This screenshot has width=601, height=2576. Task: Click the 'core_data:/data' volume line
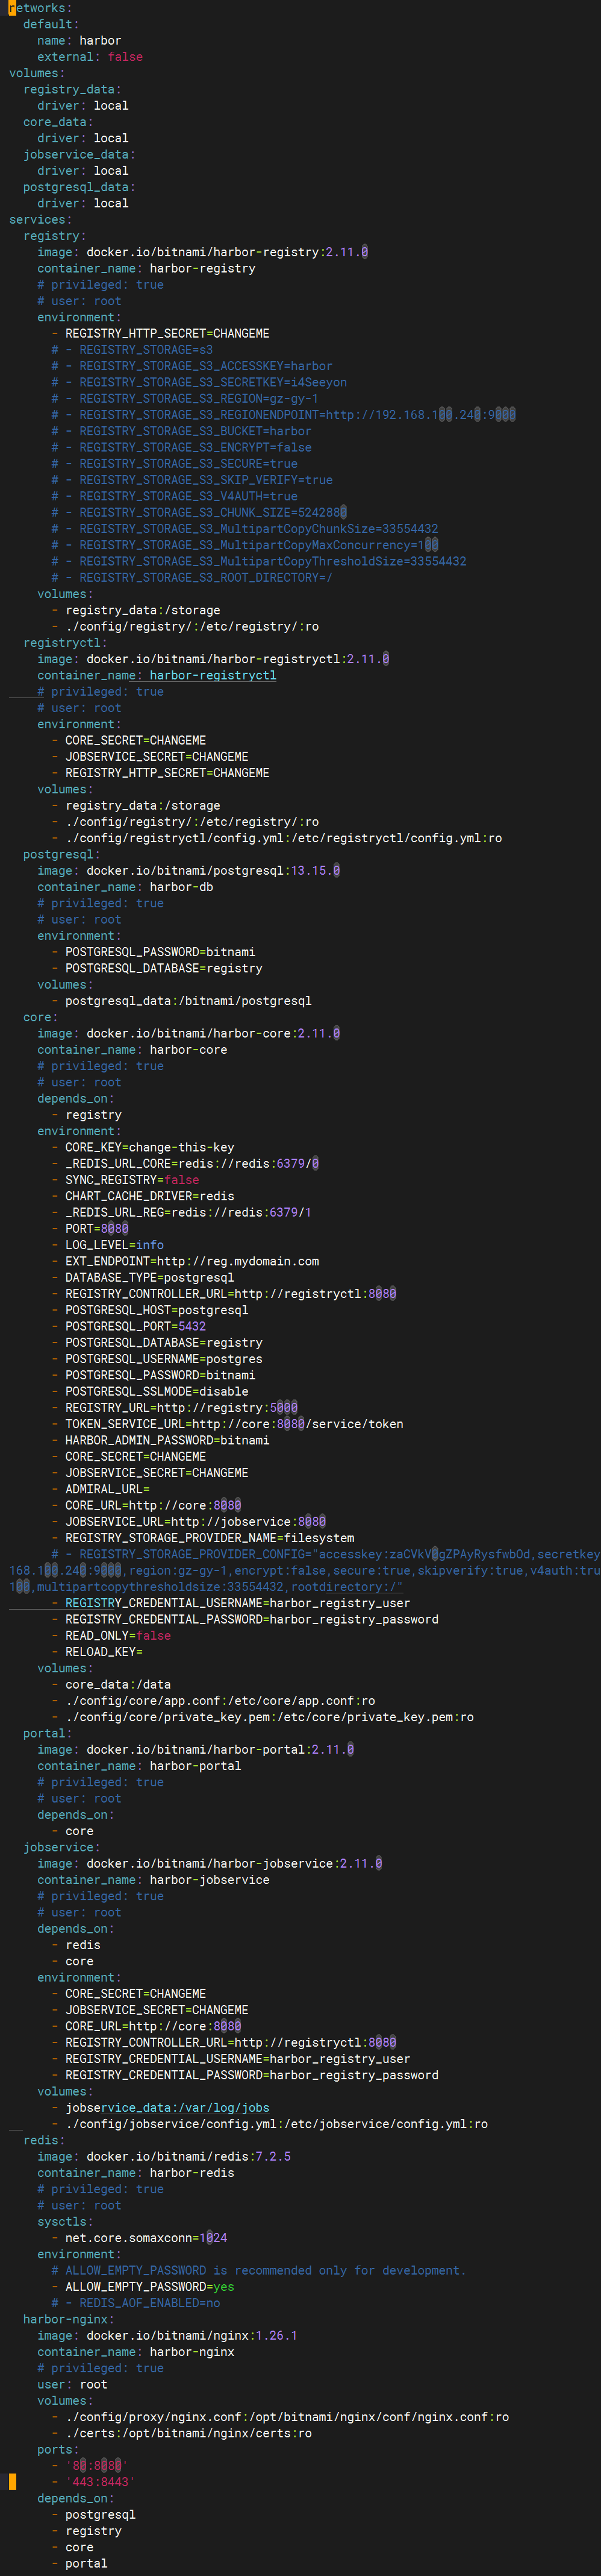click(111, 1685)
